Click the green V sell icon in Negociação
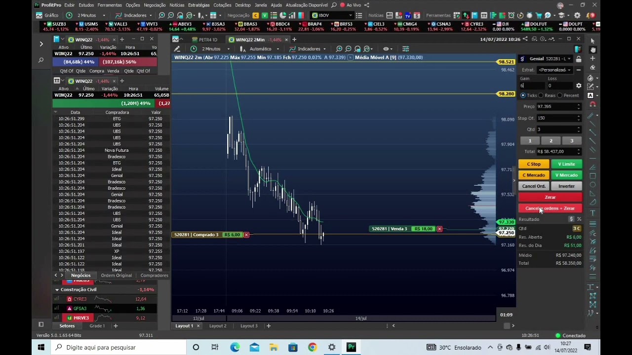 265,15
